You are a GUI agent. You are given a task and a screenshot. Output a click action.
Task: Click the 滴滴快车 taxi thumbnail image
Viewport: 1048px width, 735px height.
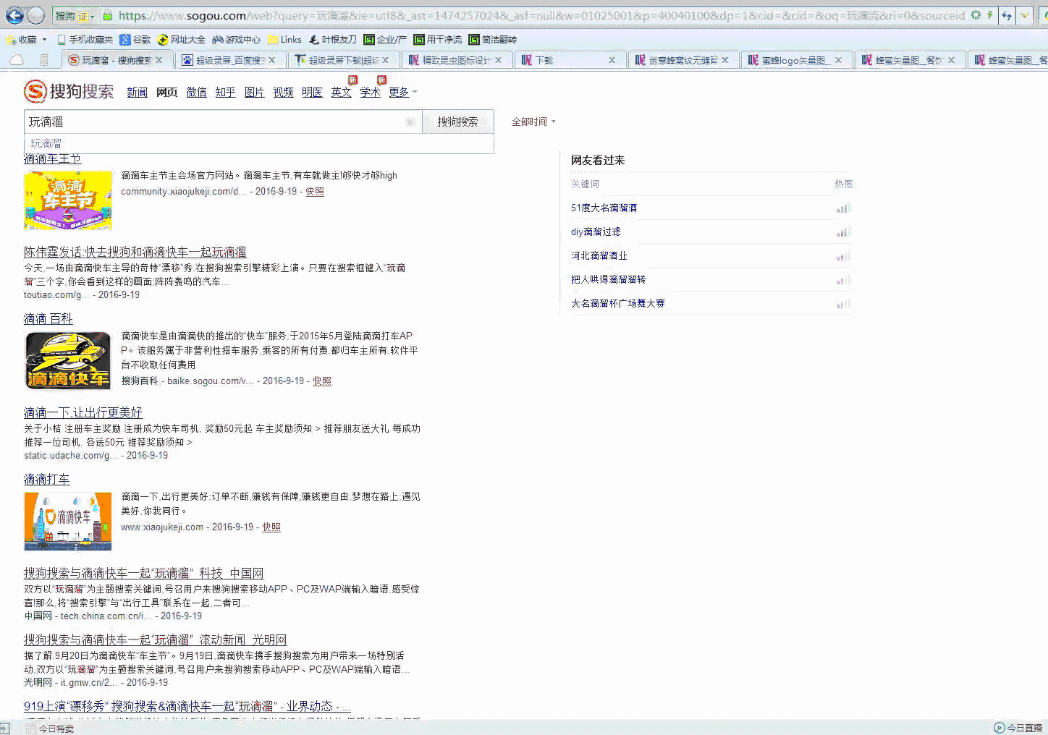click(x=68, y=360)
